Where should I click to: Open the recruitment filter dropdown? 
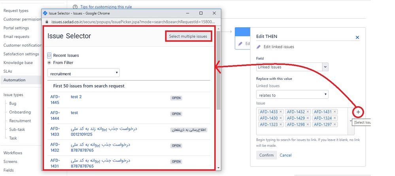83,73
